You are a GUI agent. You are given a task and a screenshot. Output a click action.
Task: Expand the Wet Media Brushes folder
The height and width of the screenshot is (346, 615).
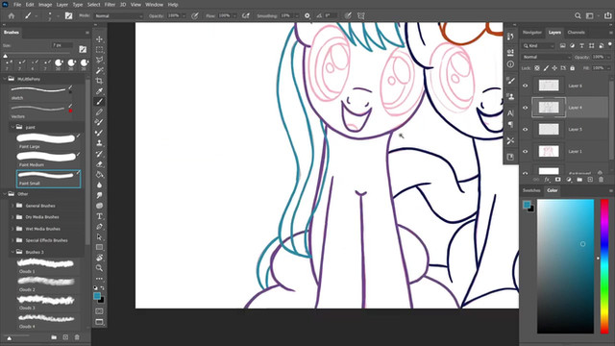[12, 229]
